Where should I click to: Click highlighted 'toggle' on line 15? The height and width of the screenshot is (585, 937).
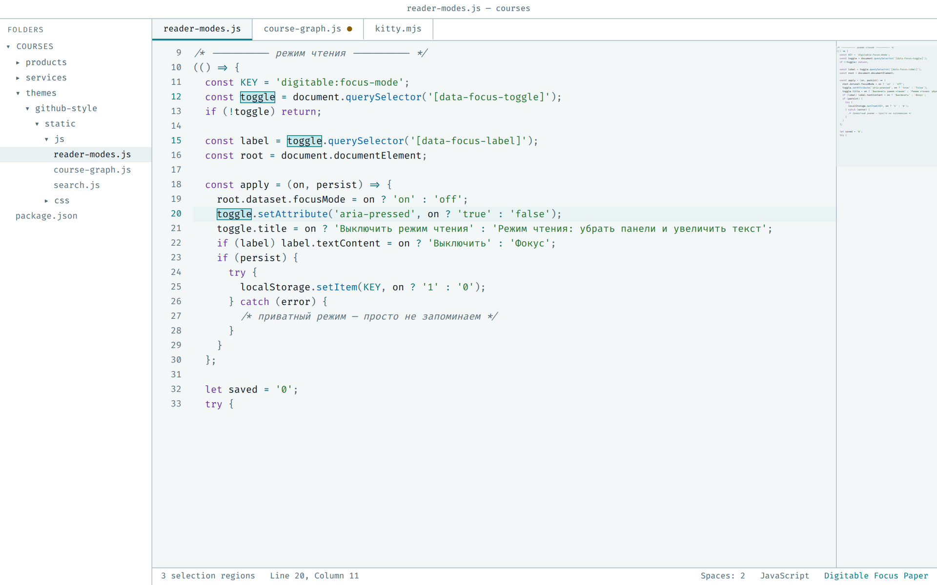click(305, 141)
